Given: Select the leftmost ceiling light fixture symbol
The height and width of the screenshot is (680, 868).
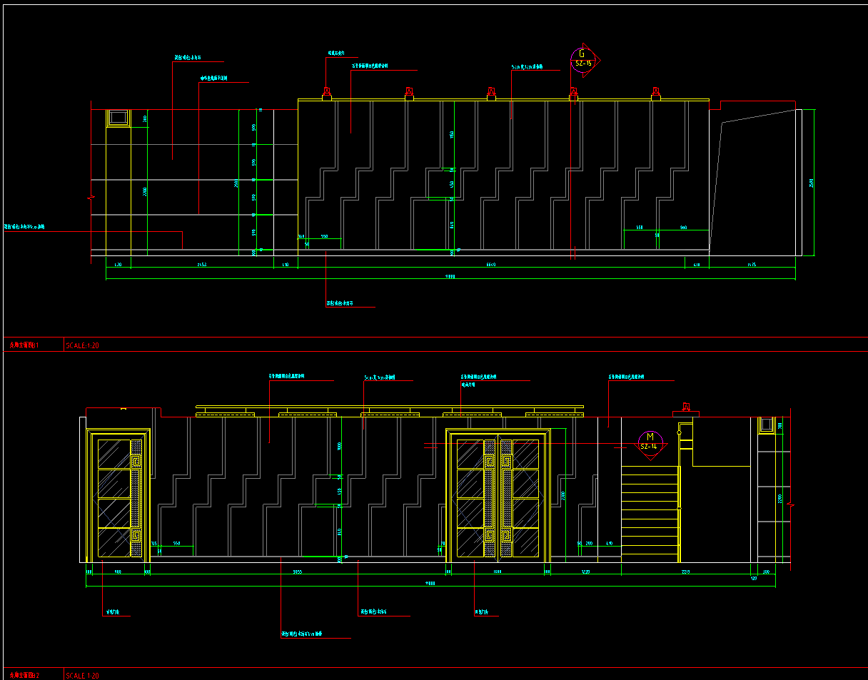Looking at the screenshot, I should [x=326, y=92].
